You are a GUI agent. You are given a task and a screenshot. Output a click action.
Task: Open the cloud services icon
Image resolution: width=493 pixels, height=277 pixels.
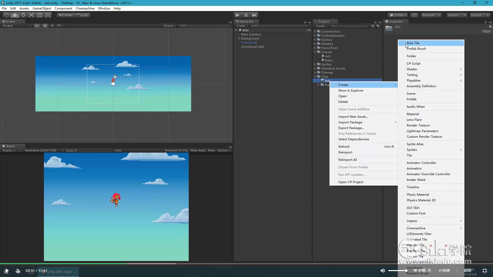coord(414,15)
